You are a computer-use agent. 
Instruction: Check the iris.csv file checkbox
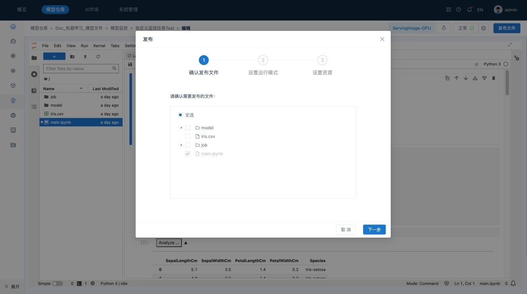[188, 136]
